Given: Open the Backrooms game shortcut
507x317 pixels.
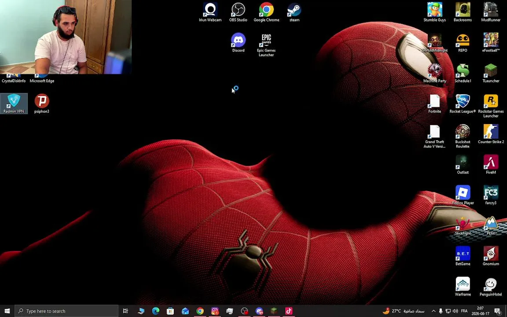Looking at the screenshot, I should pyautogui.click(x=463, y=12).
